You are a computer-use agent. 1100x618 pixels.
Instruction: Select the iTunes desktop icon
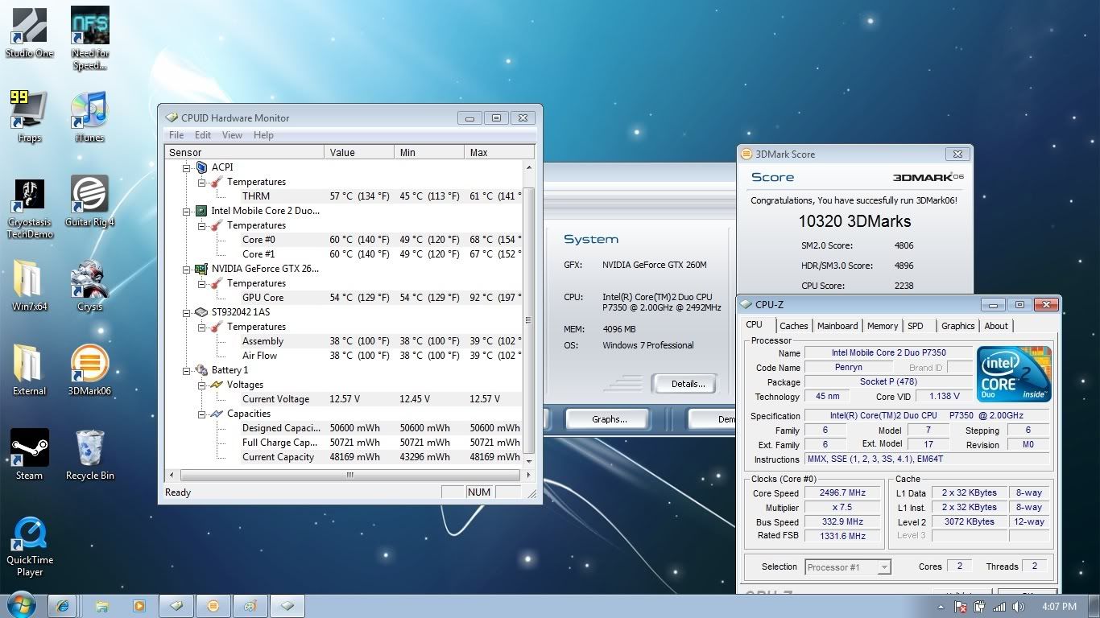pos(89,117)
